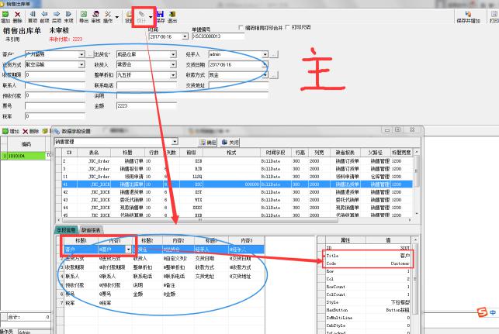Go to first record with 首项 icon

(33, 16)
